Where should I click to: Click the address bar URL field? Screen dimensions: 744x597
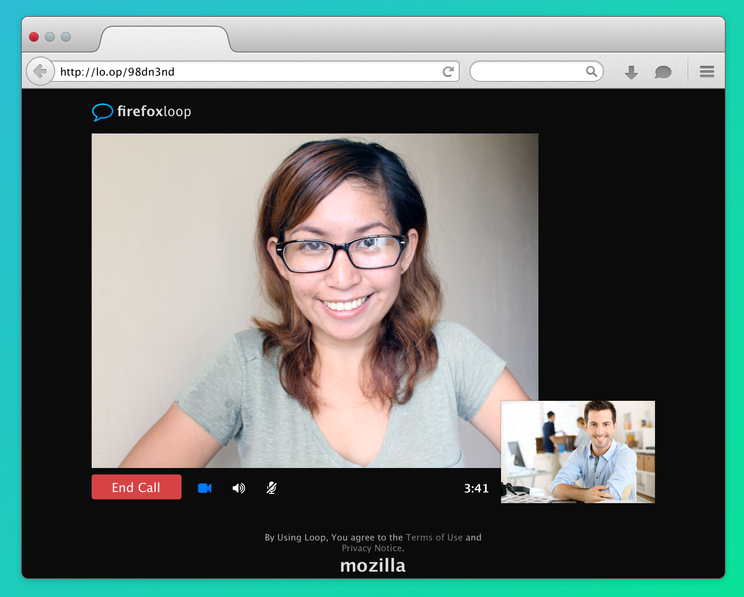pos(255,72)
